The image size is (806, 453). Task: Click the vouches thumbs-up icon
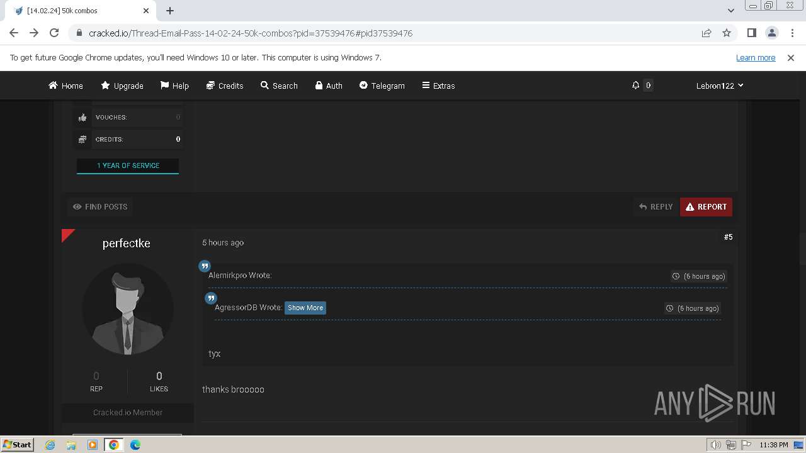click(82, 117)
